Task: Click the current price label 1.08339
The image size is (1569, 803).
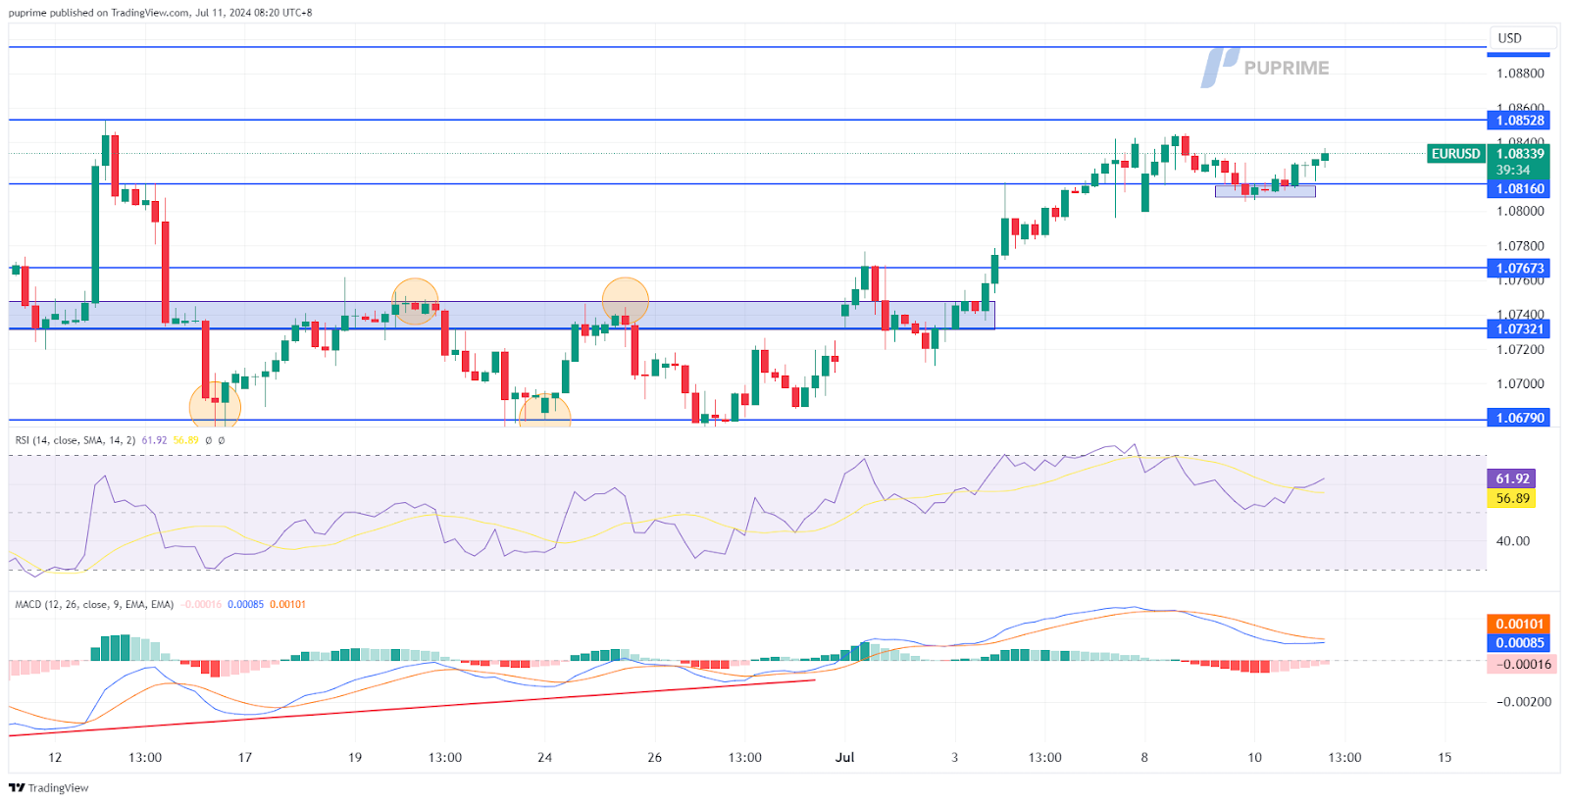Action: [1519, 154]
